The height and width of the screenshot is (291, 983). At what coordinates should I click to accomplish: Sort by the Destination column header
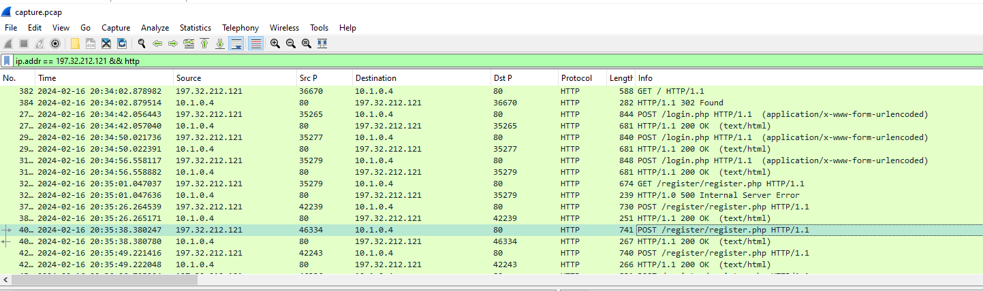(x=375, y=78)
